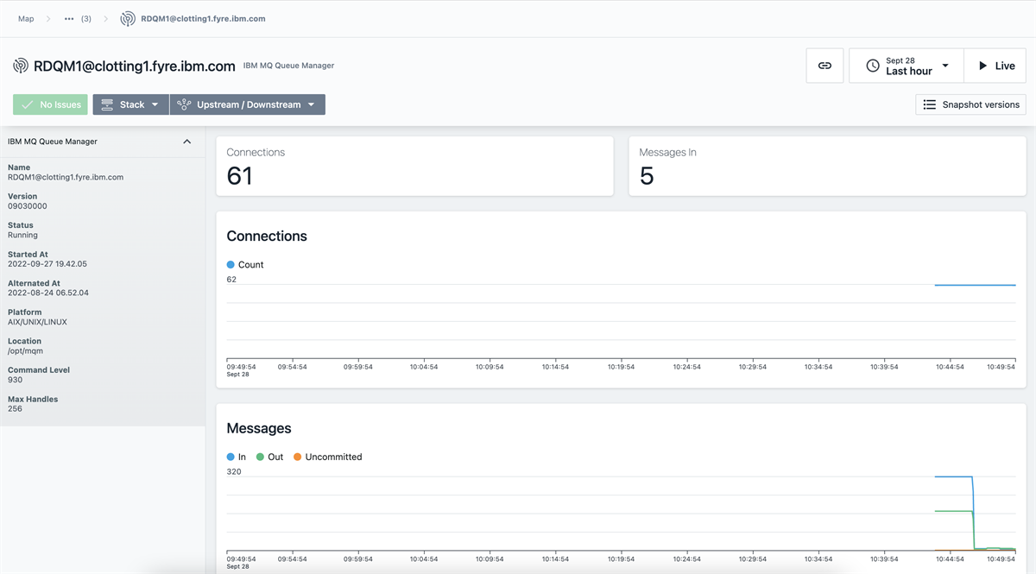Click the RDQM1 icon in the breadcrumb bar
Screen dimensions: 1036x574
click(x=127, y=17)
